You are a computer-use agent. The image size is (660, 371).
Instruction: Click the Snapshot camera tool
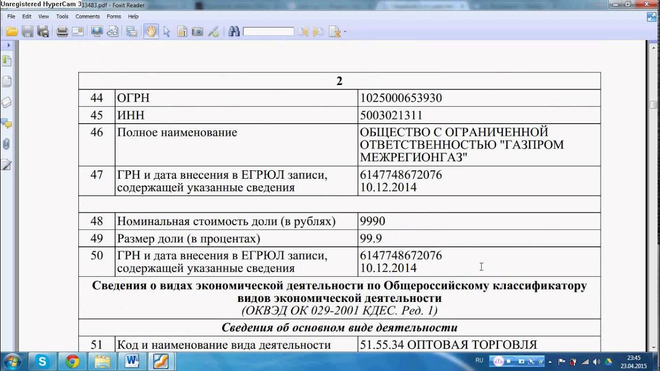point(197,32)
